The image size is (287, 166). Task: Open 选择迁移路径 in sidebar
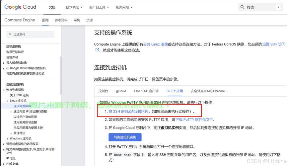(15, 52)
